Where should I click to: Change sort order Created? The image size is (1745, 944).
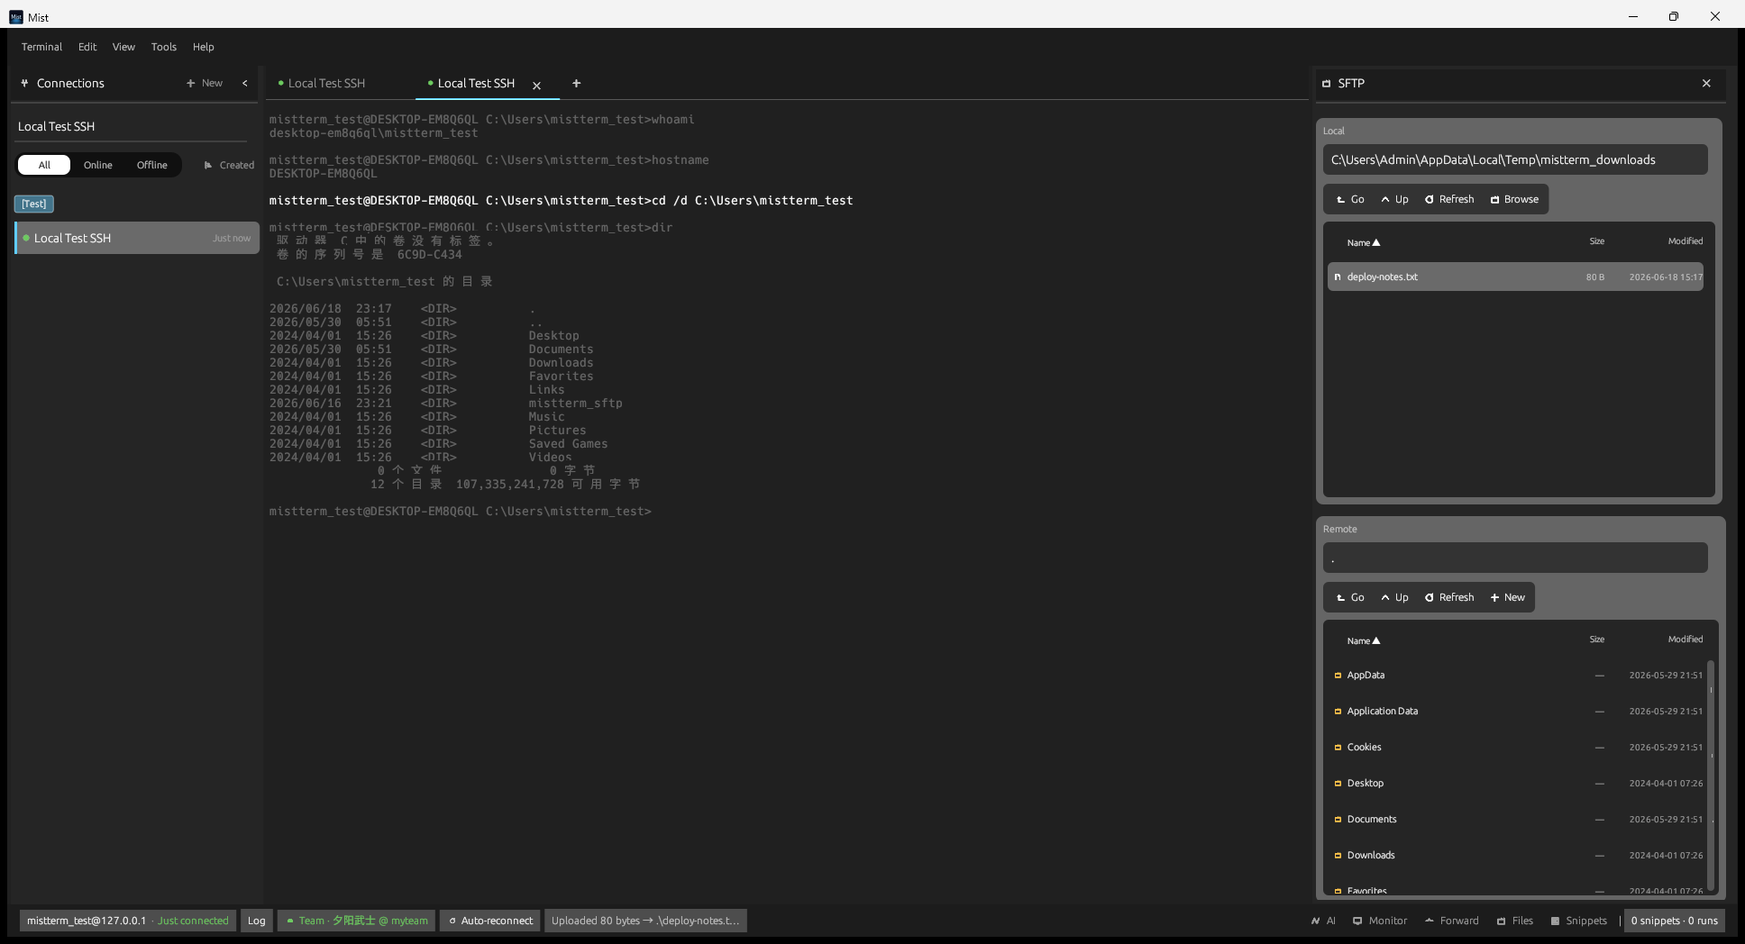(x=229, y=165)
